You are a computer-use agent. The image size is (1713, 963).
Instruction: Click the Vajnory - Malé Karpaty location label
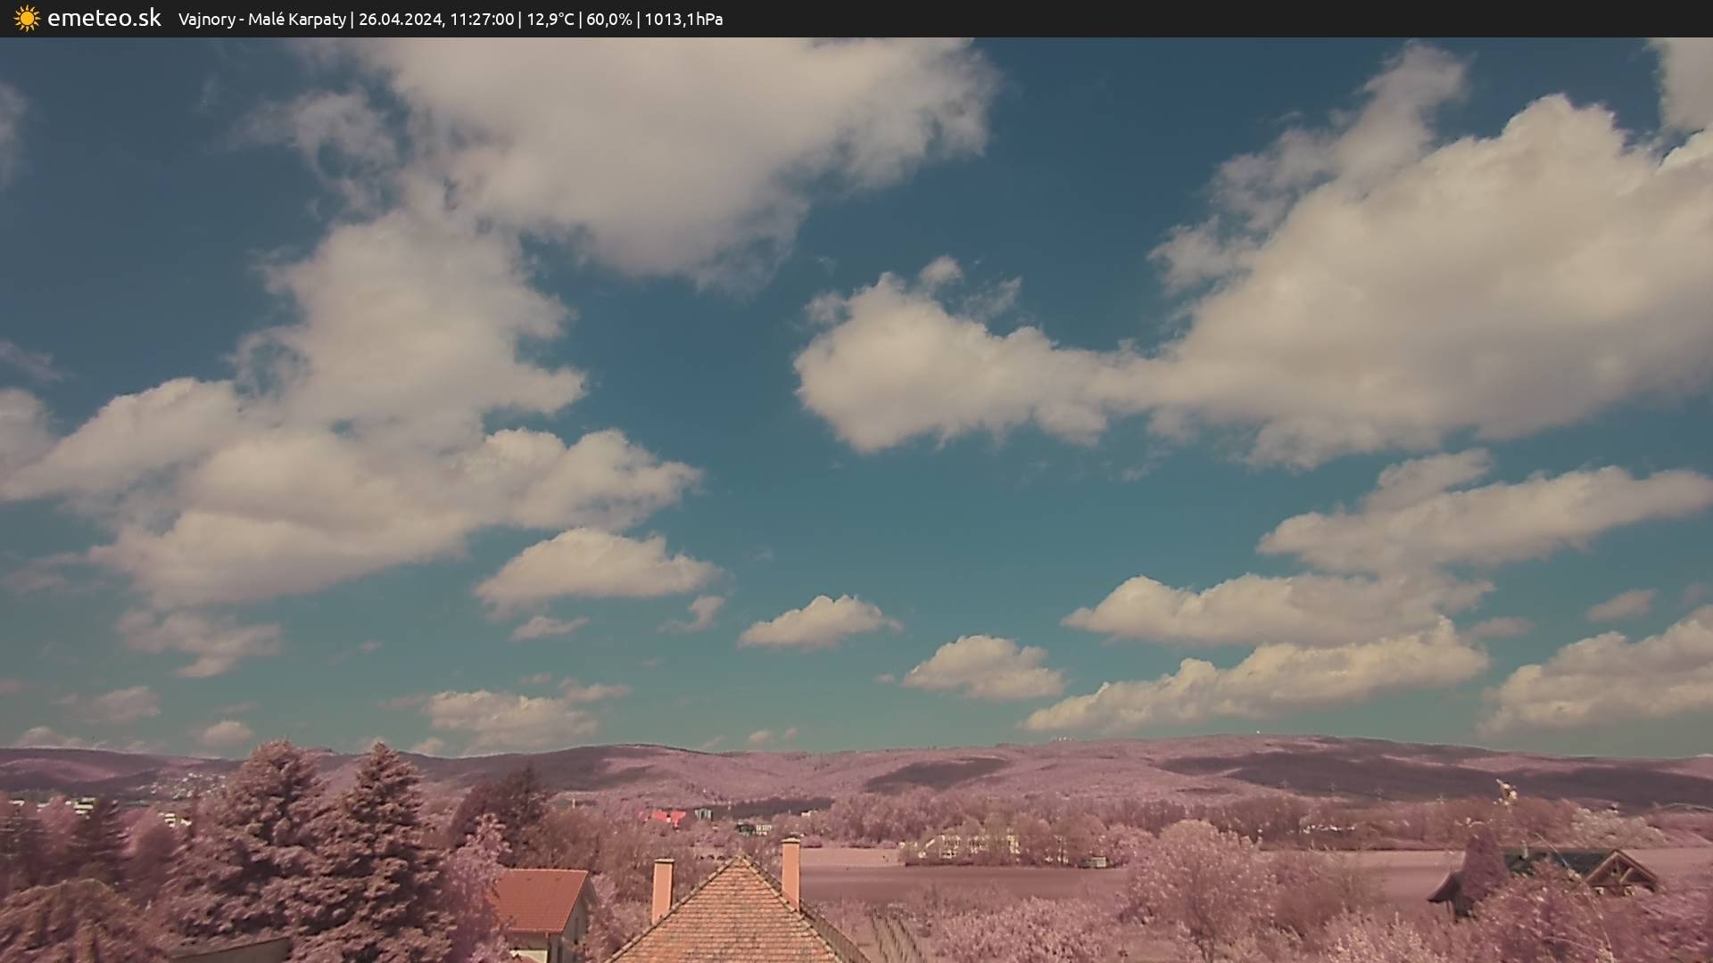[261, 20]
